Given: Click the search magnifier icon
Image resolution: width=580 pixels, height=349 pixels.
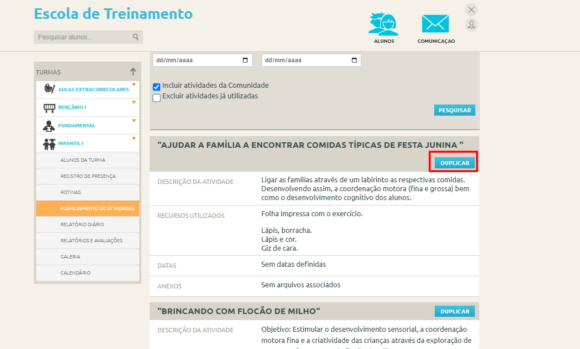Looking at the screenshot, I should (136, 37).
